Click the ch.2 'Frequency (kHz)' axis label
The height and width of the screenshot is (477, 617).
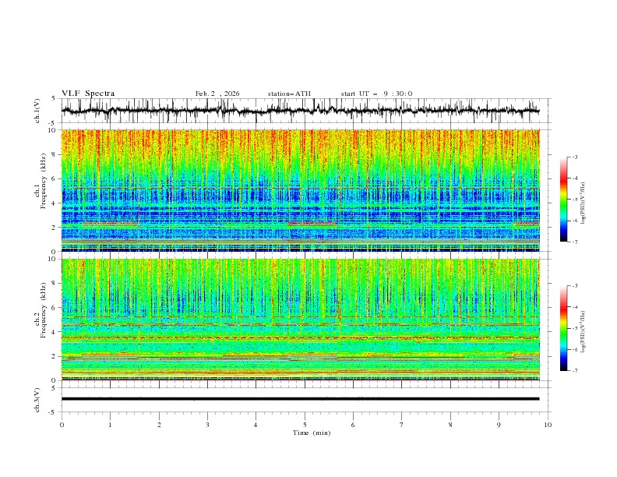44,310
